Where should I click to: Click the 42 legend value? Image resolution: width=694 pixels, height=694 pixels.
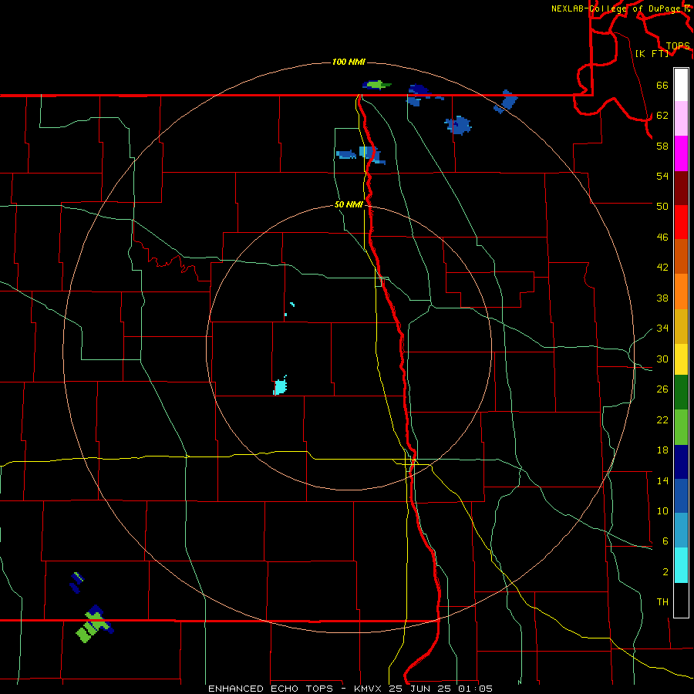[662, 268]
